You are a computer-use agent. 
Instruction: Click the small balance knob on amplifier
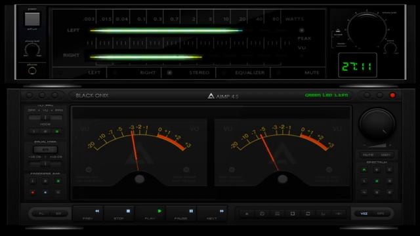pos(390,48)
